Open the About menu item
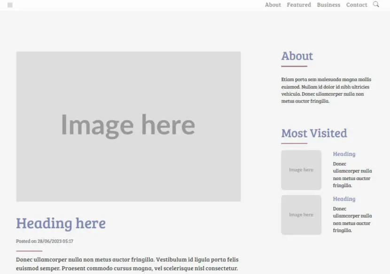This screenshot has height=274, width=390. point(273,5)
